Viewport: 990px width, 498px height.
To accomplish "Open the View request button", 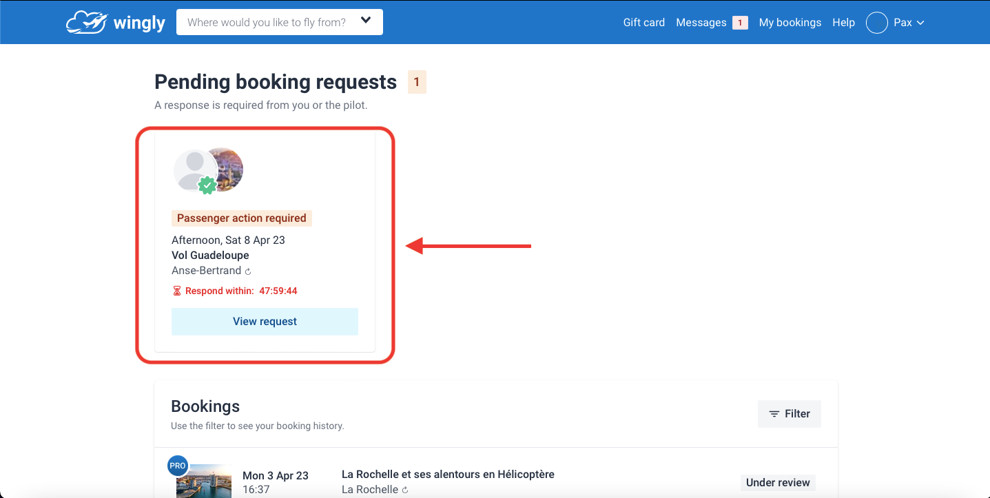I will (265, 322).
